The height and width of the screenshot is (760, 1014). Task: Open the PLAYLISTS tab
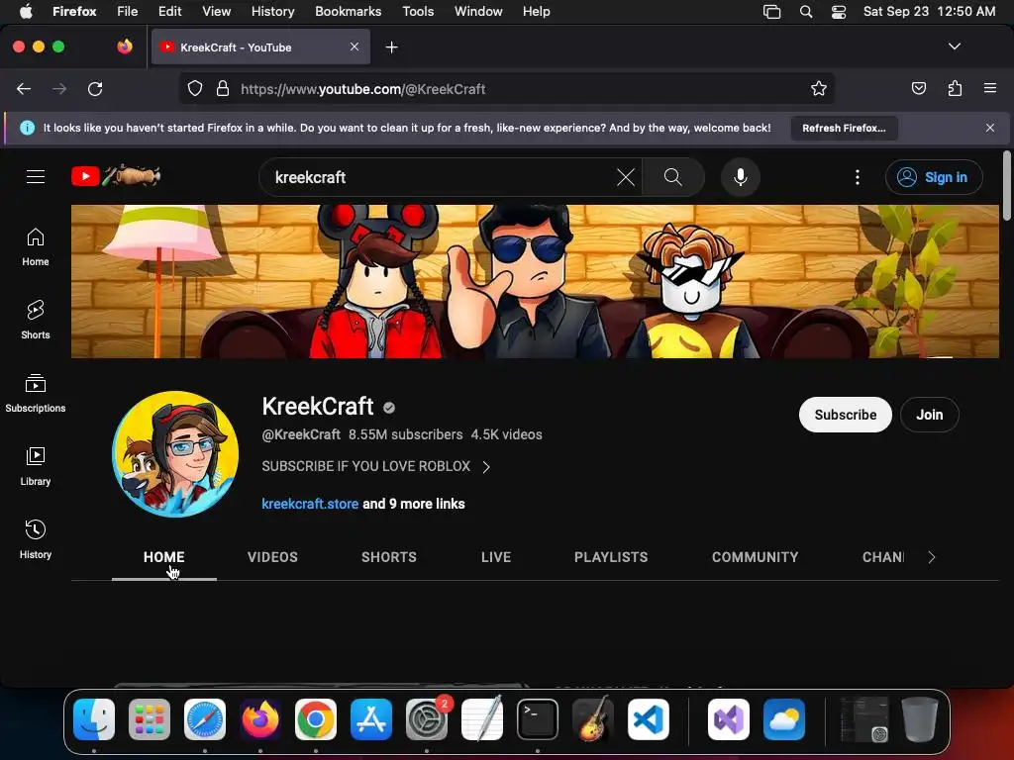[611, 557]
